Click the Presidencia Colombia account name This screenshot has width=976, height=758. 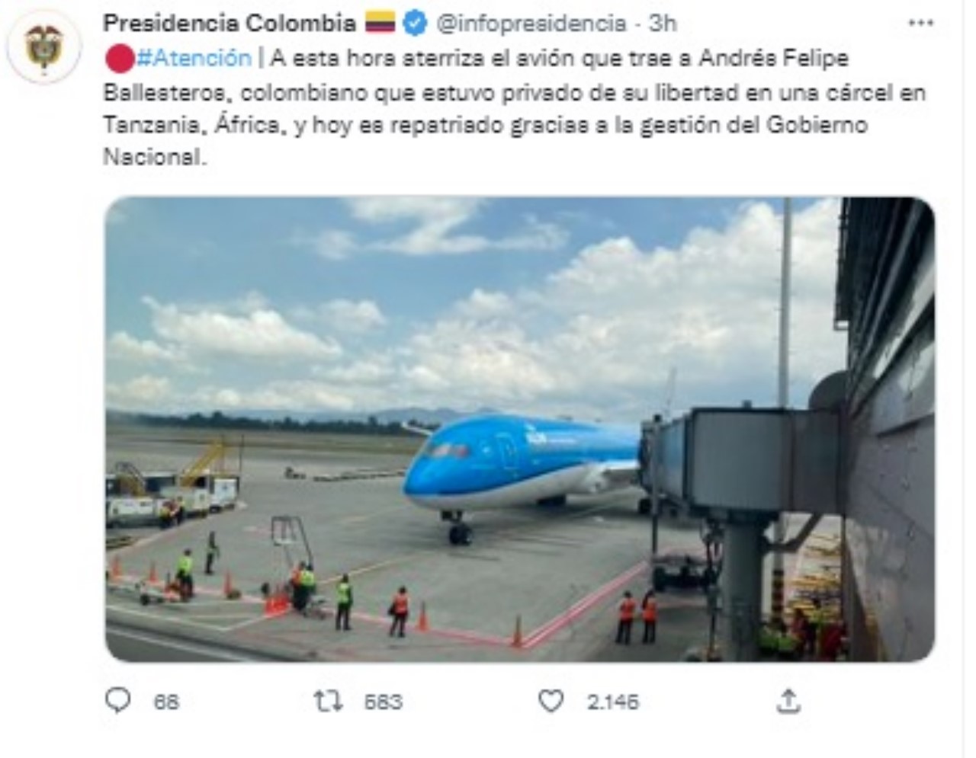click(x=229, y=24)
